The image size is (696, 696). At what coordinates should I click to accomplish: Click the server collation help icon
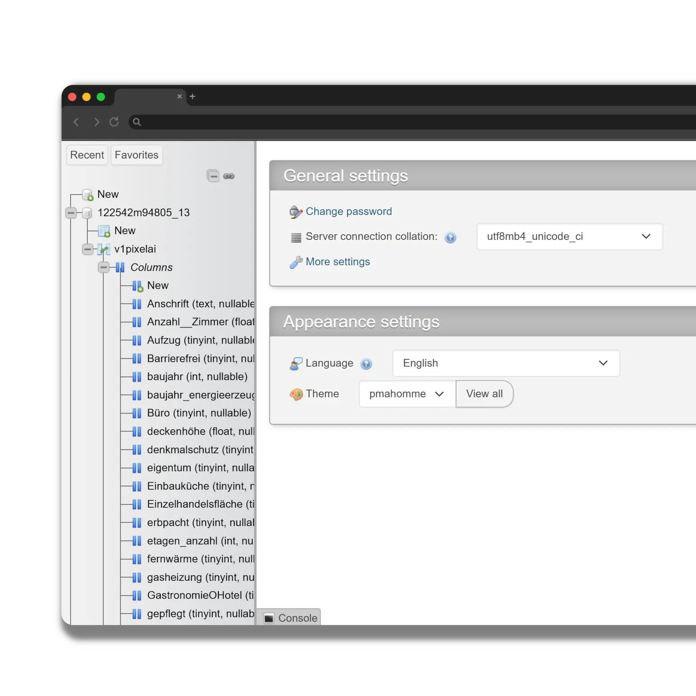[450, 237]
